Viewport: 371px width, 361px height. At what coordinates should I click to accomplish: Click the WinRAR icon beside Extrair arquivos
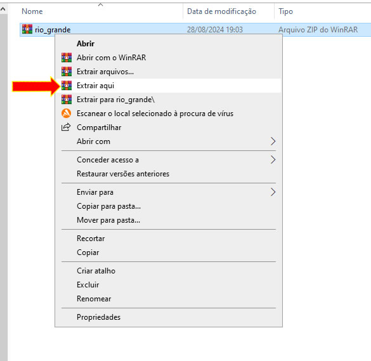coord(67,72)
